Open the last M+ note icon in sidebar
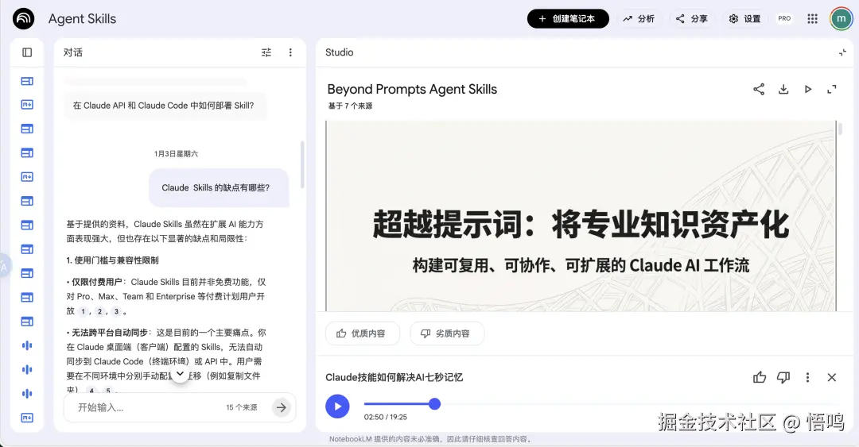The width and height of the screenshot is (859, 447). click(x=27, y=418)
